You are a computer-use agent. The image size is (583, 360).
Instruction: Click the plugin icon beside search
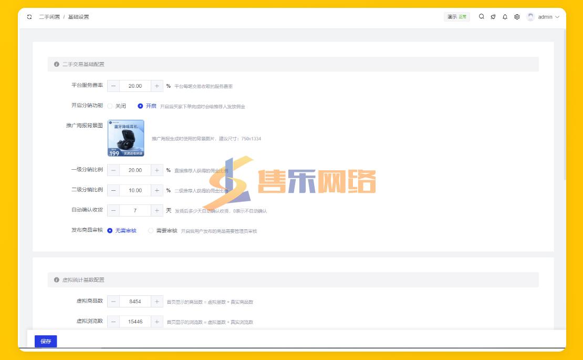pos(493,17)
